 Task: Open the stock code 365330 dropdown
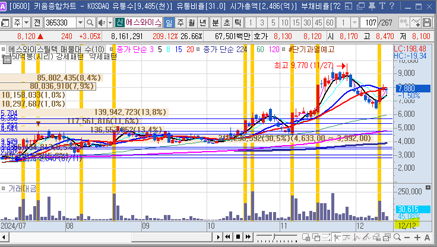(x=79, y=23)
